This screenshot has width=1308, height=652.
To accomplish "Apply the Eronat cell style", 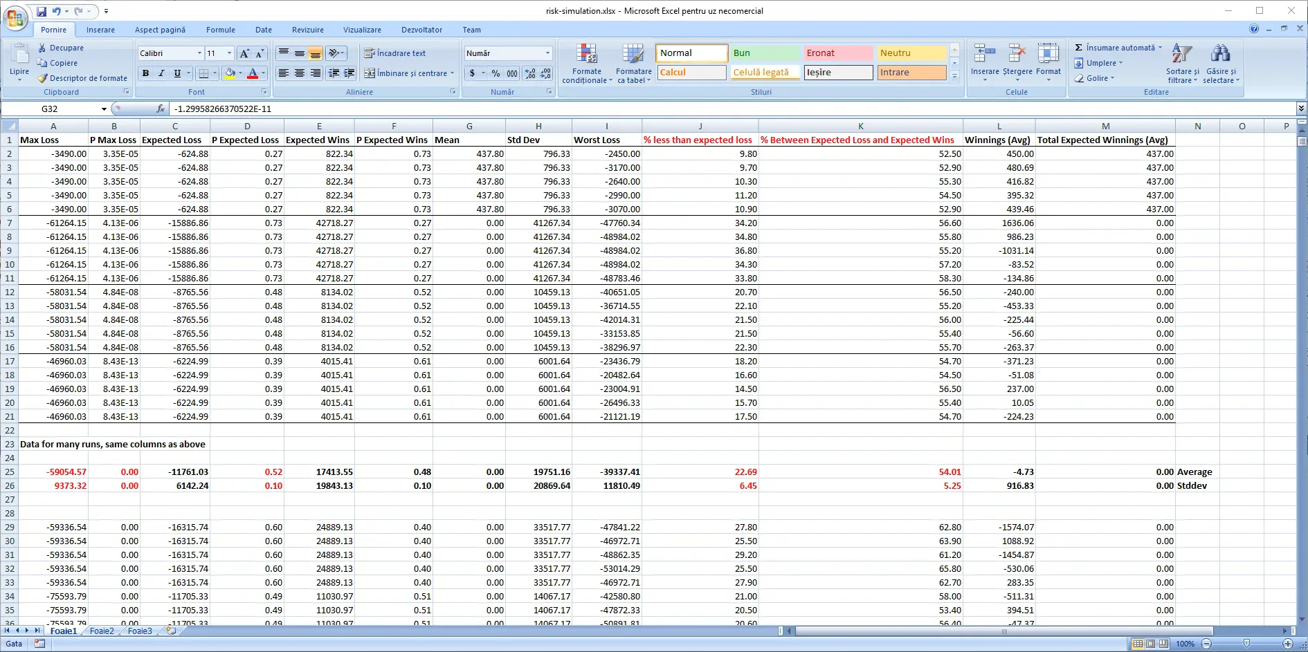I will [838, 53].
